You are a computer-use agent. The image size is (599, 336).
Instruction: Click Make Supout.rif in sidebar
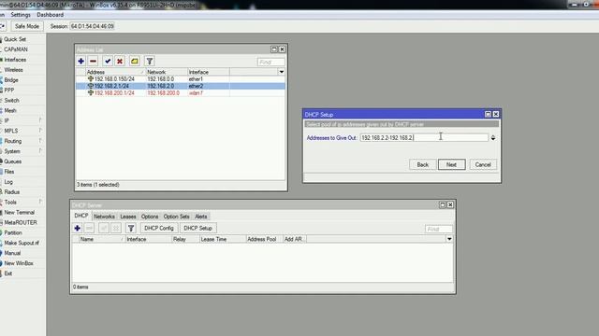click(x=22, y=243)
